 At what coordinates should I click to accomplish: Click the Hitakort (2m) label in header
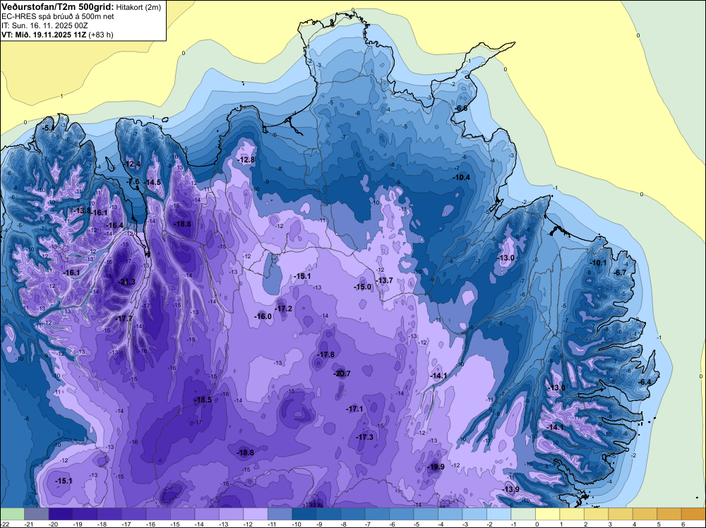pos(138,7)
